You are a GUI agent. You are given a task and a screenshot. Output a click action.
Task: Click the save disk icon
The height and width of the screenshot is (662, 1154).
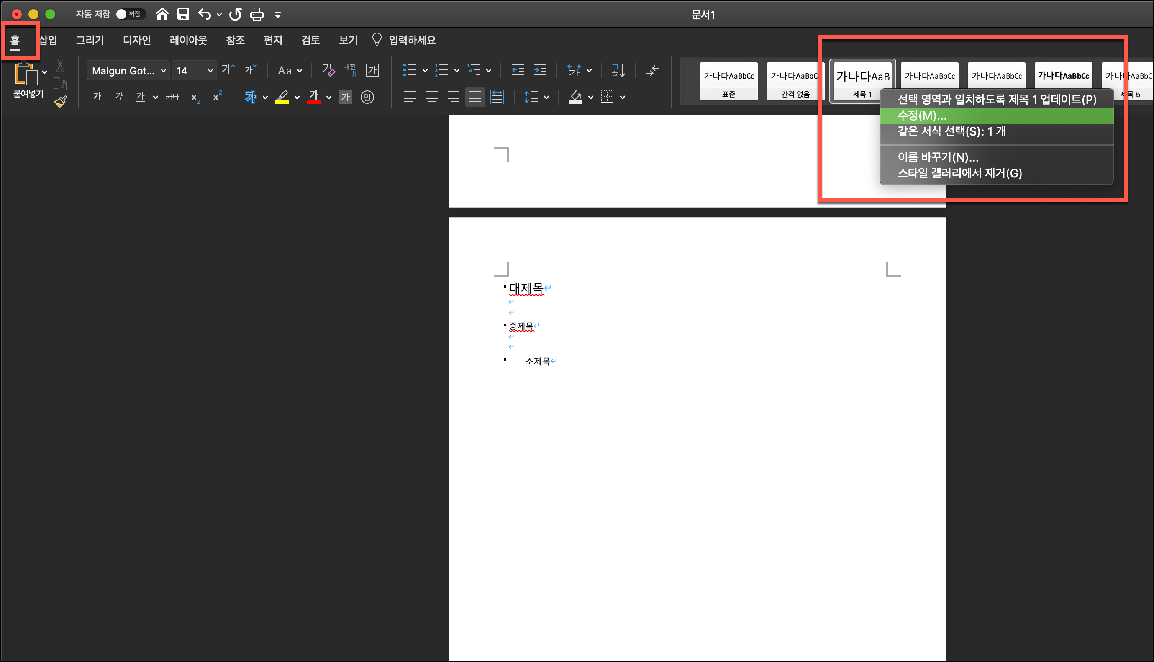(183, 15)
